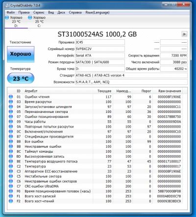
Task: Click status icon for Запуски/остановки шпинделя
Action: click(11, 107)
